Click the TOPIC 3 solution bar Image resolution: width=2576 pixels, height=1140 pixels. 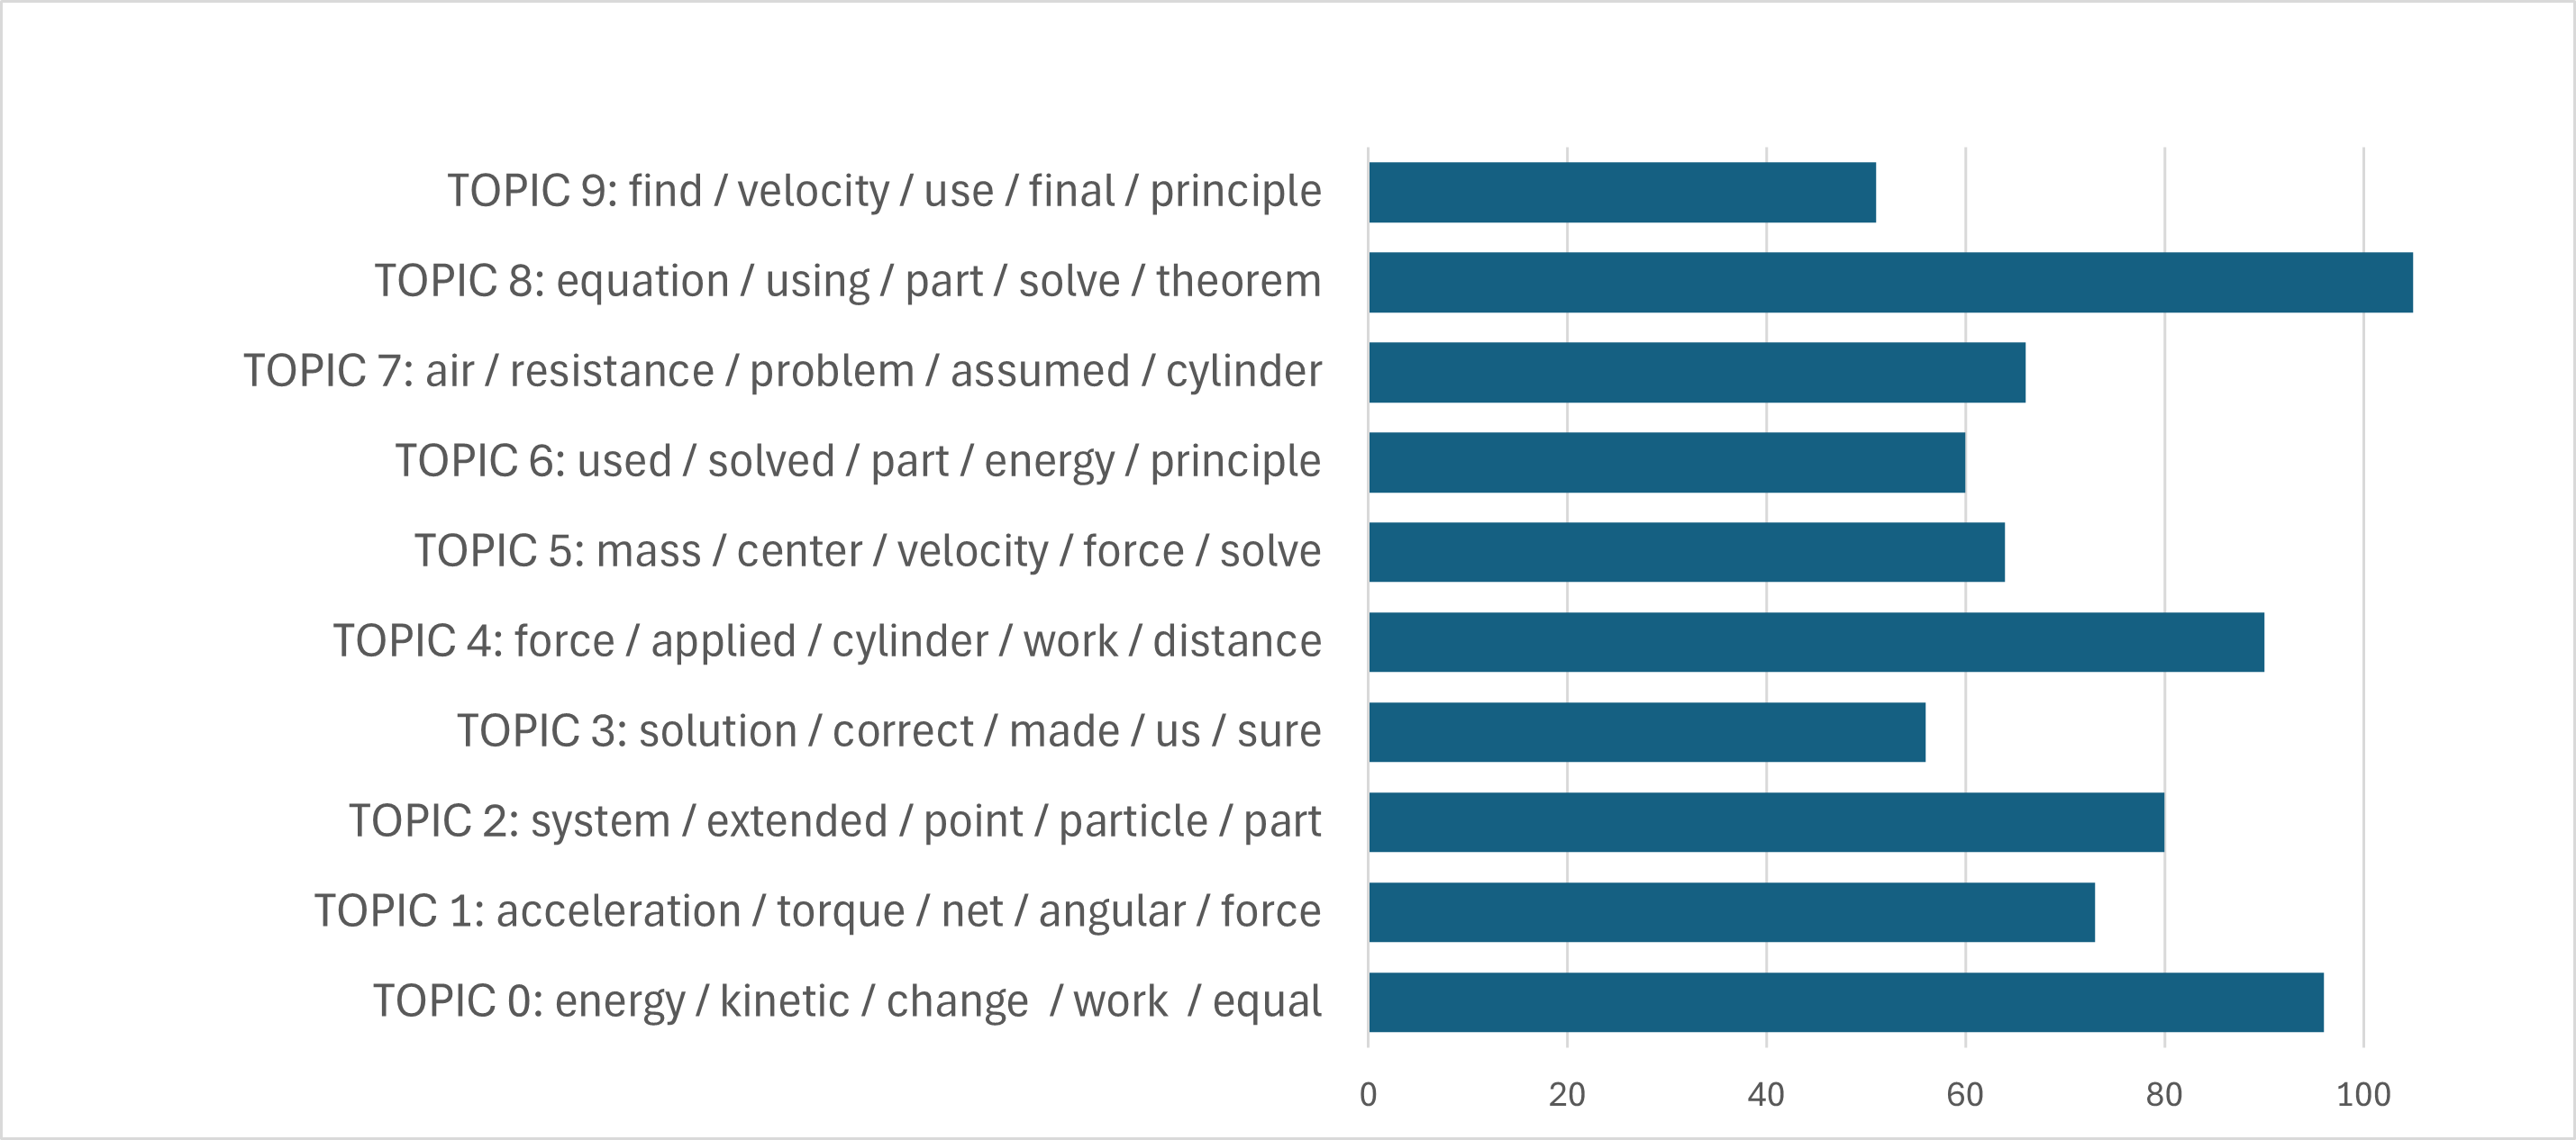tap(1646, 731)
